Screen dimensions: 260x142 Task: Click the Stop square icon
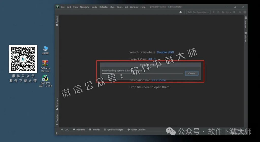pyautogui.click(x=234, y=12)
